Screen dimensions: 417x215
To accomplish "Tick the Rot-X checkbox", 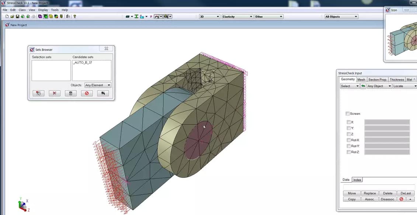I will tap(349, 140).
